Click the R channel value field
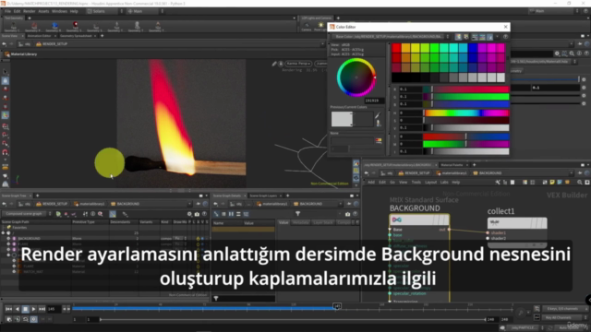The height and width of the screenshot is (332, 591). point(410,89)
